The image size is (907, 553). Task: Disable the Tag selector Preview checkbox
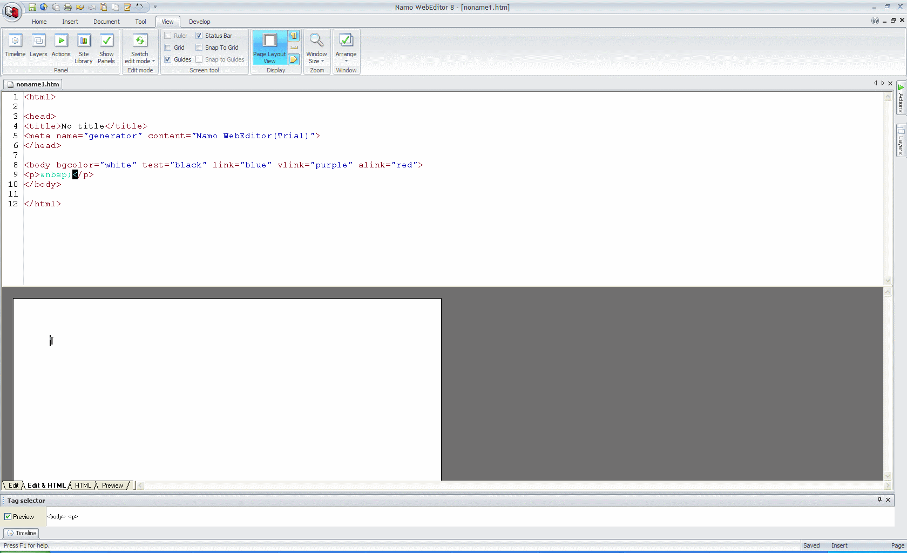tap(8, 517)
